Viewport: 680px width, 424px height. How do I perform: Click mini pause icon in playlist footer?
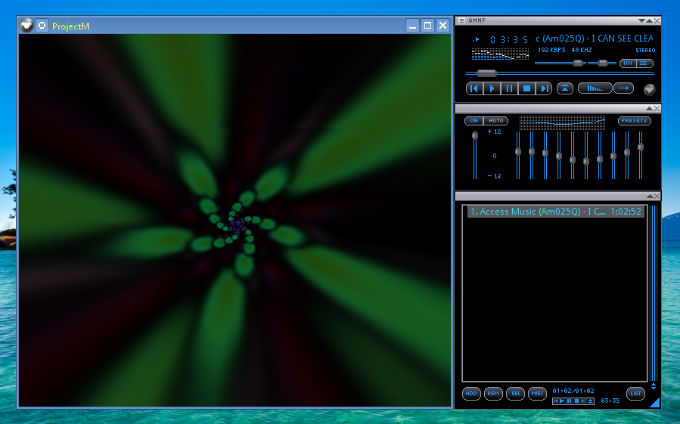coord(569,401)
